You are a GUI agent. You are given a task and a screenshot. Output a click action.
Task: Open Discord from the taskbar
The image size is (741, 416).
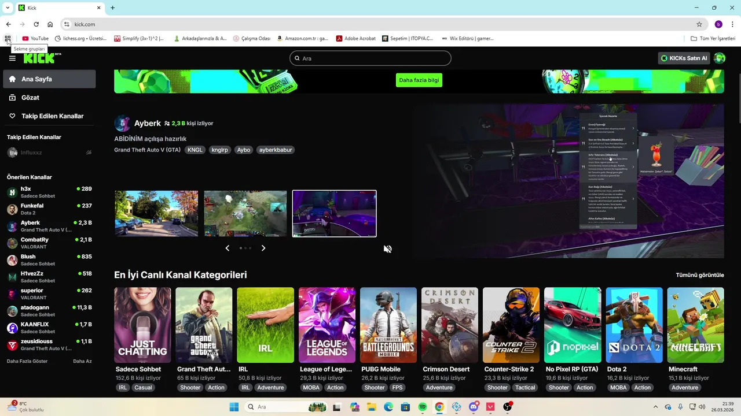[474, 407]
